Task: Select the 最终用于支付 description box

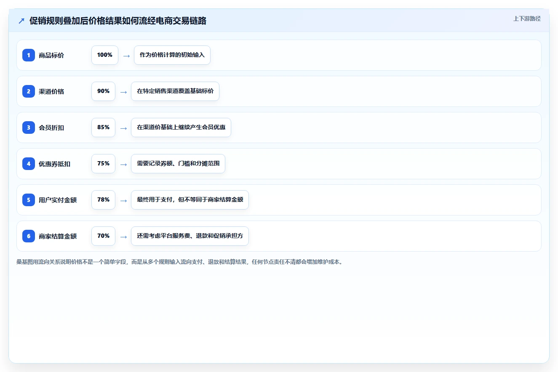Action: (190, 200)
